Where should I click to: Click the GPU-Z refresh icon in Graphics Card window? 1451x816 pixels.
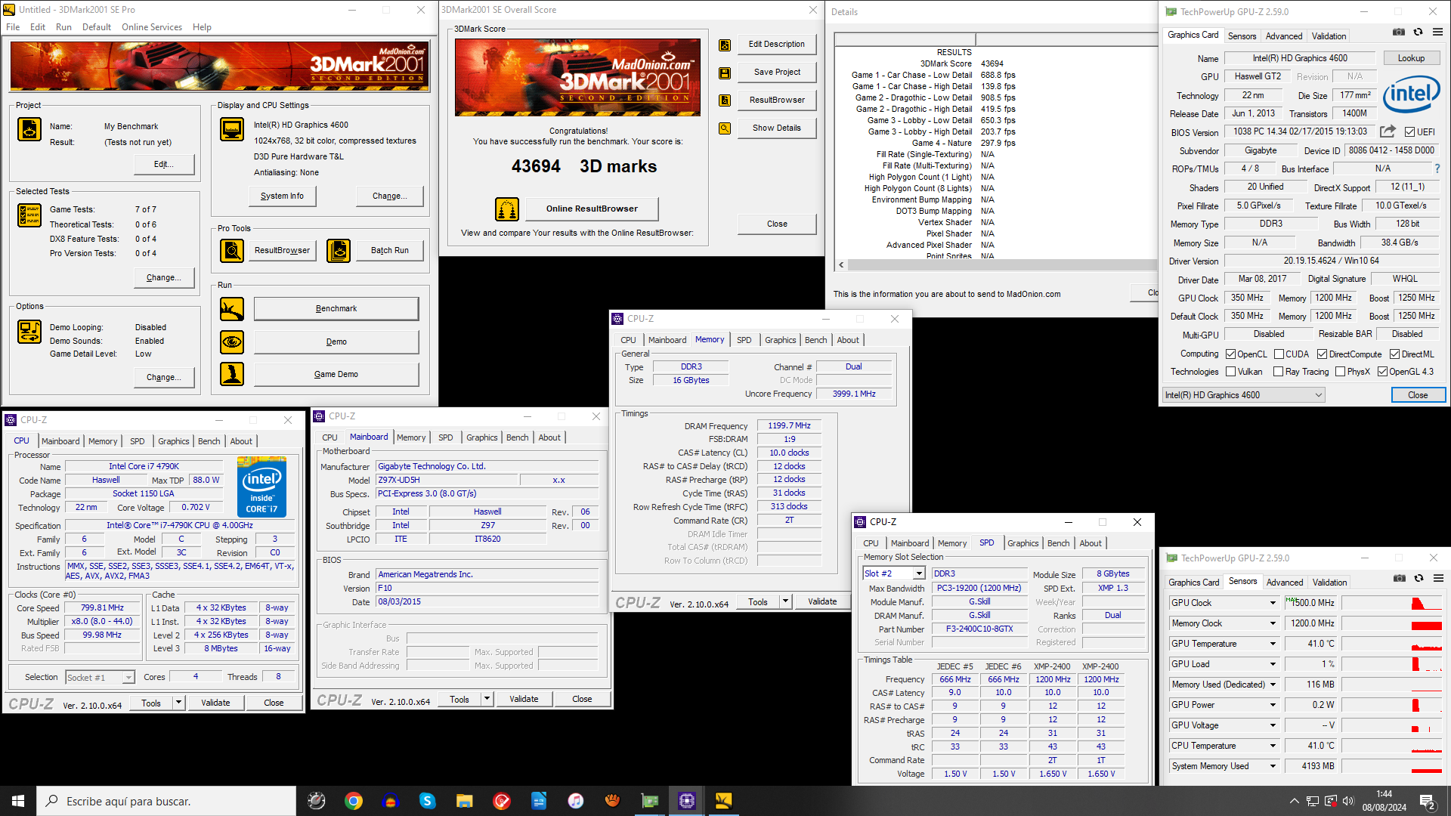pos(1419,32)
